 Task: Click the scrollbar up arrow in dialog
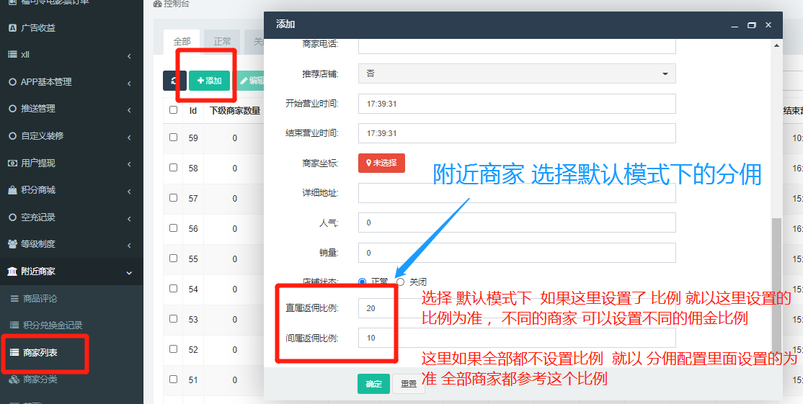(x=777, y=45)
